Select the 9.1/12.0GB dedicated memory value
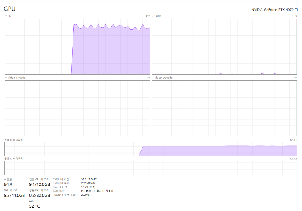Screen dimensions: 302x211 tap(40, 184)
